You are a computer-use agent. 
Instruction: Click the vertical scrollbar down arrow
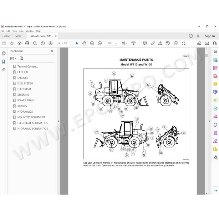[206, 193]
